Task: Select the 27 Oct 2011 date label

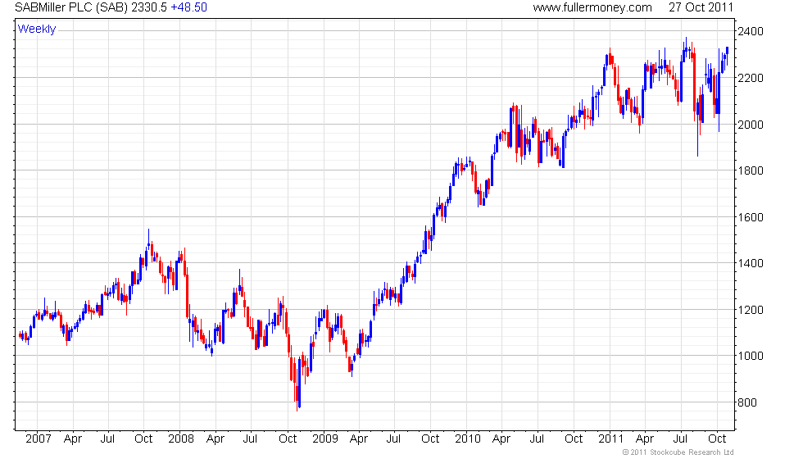Action: pos(701,7)
